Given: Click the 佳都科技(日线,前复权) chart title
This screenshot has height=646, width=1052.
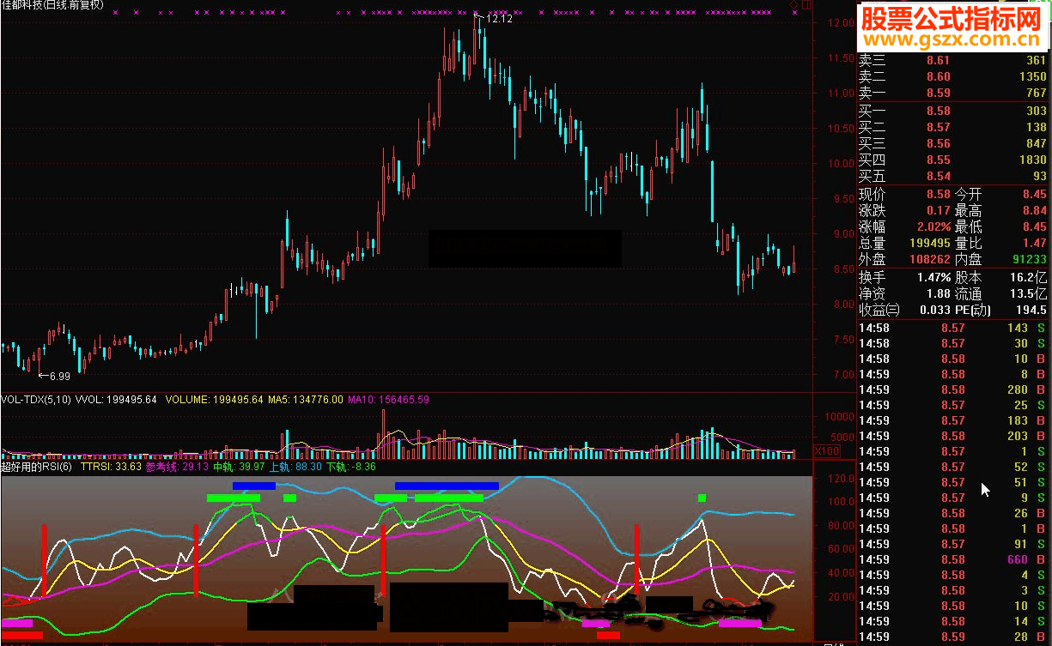Looking at the screenshot, I should click(x=52, y=5).
